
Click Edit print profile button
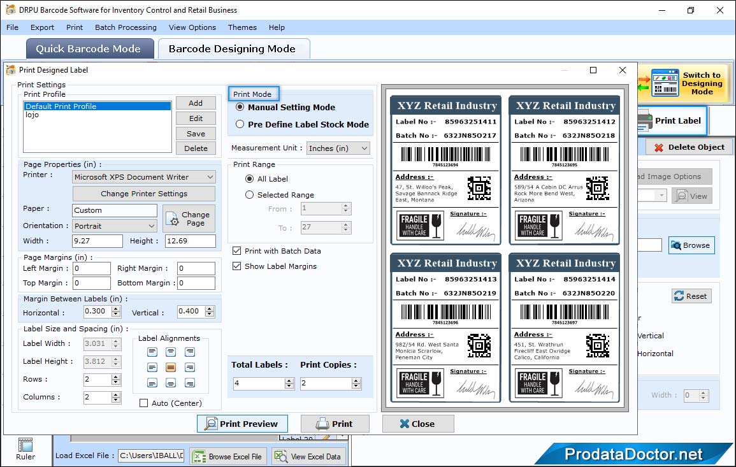196,119
